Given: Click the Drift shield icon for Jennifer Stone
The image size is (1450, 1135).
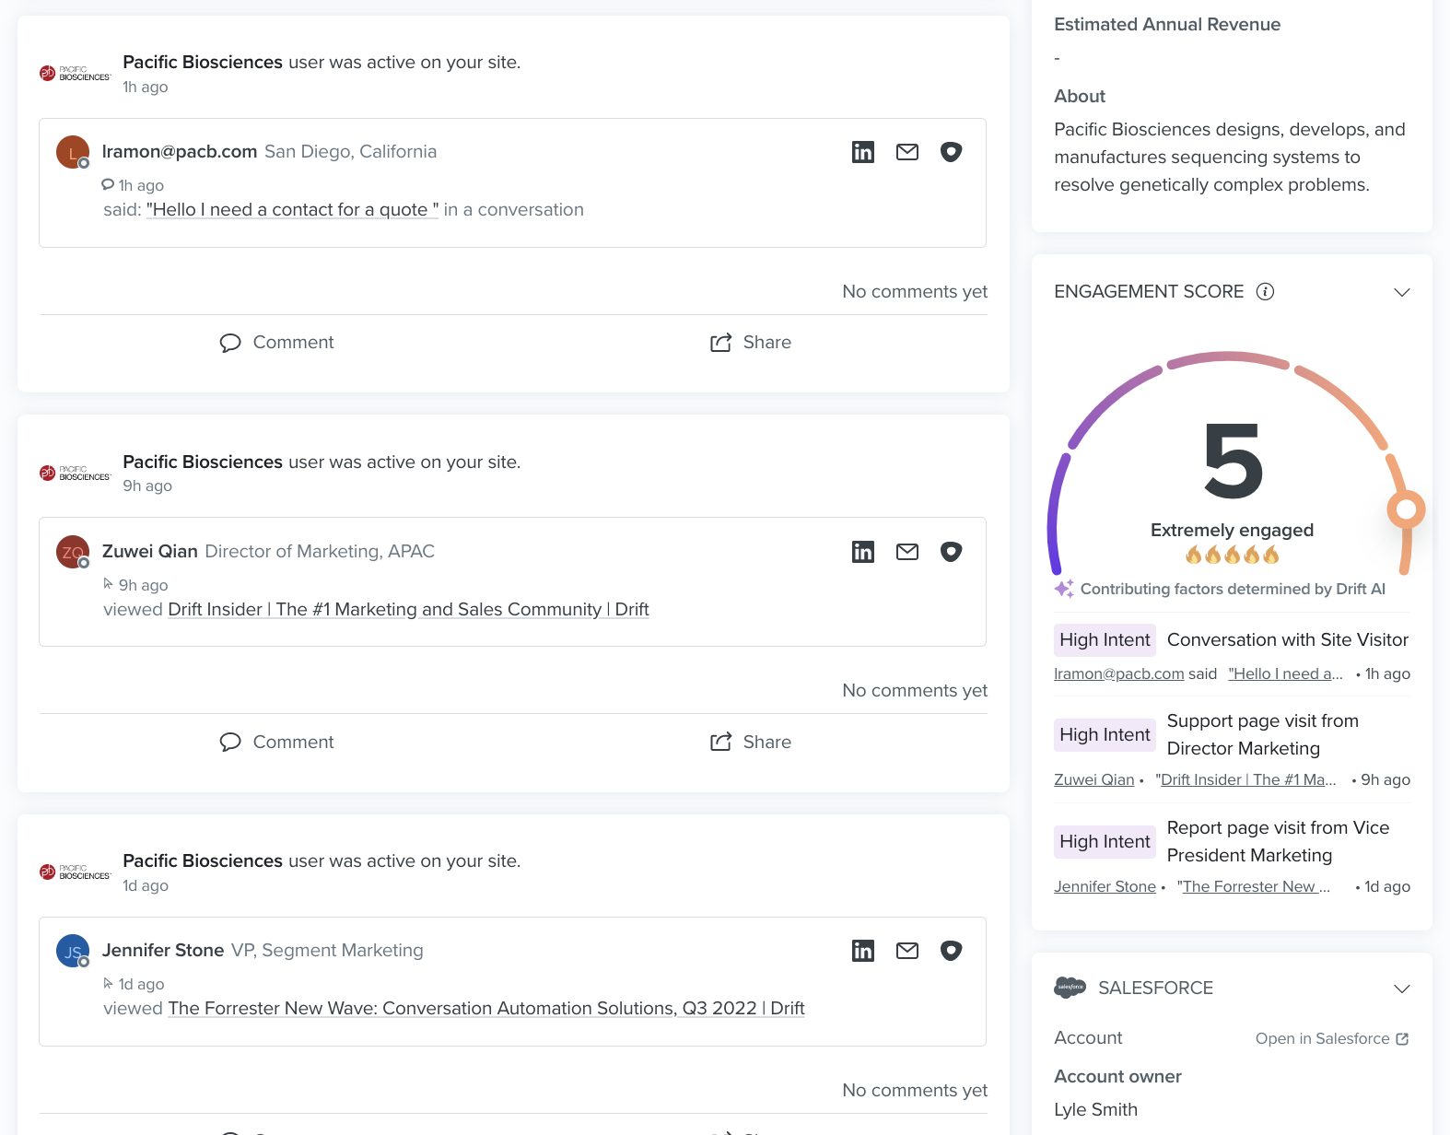Looking at the screenshot, I should pos(952,951).
